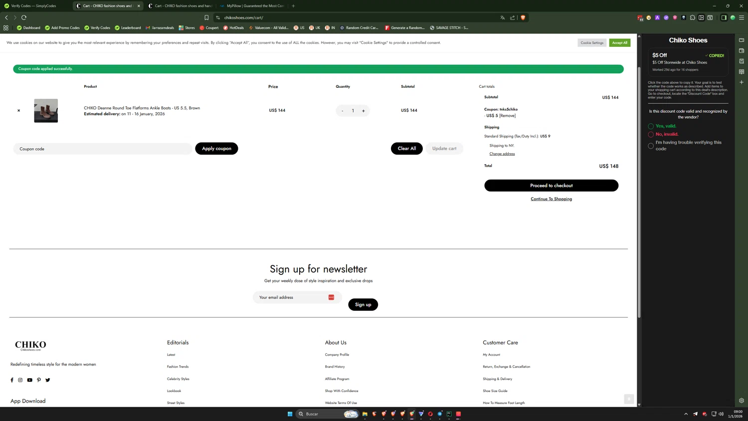This screenshot has width=748, height=421.
Task: Open the CHIKO Deanne Round Toe Flatforms product link
Action: click(x=142, y=108)
